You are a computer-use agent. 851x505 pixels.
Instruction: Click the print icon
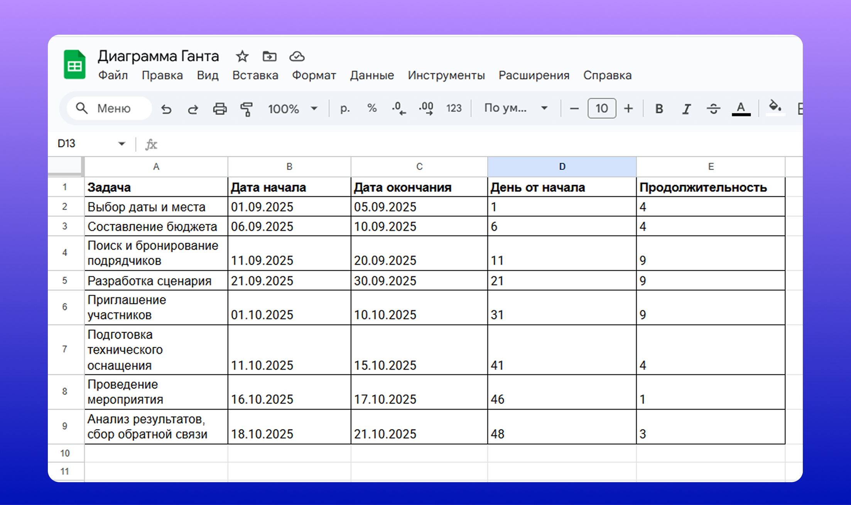pyautogui.click(x=220, y=109)
